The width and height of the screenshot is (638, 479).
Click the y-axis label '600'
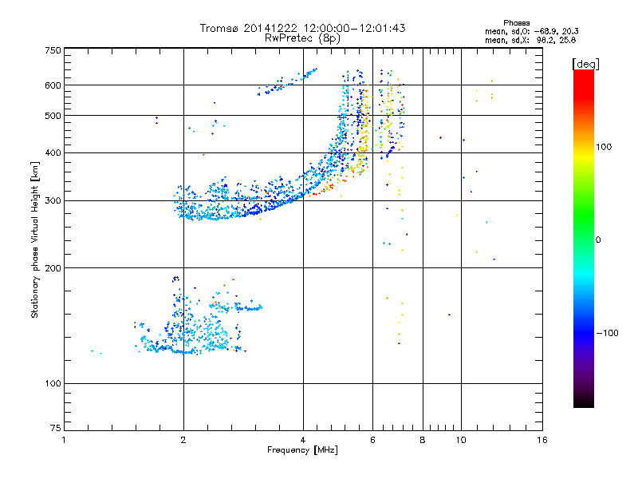point(53,85)
